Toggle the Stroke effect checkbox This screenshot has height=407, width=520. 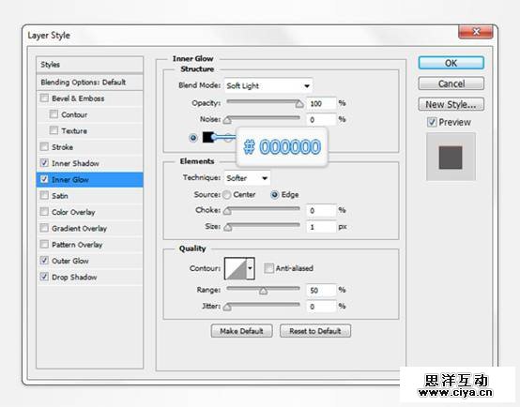[44, 146]
